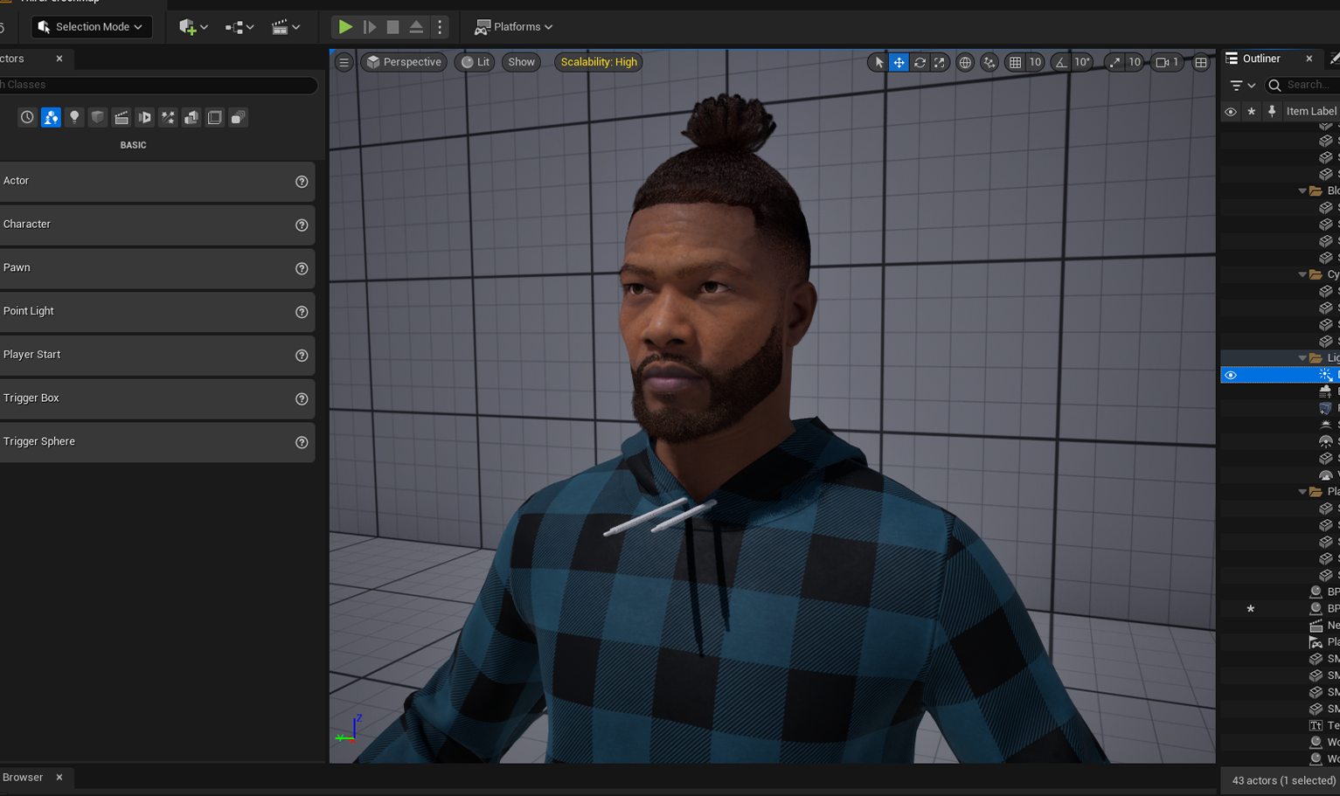Image resolution: width=1340 pixels, height=796 pixels.
Task: Activate the Translate move gizmo tool
Action: pos(899,62)
